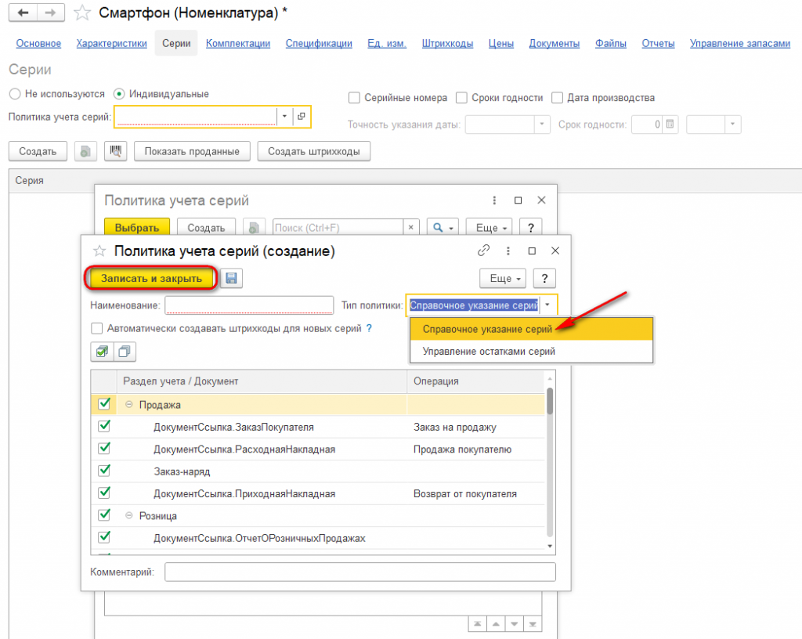The width and height of the screenshot is (802, 639).
Task: Open the three-dot menu in creation dialog
Action: [508, 251]
